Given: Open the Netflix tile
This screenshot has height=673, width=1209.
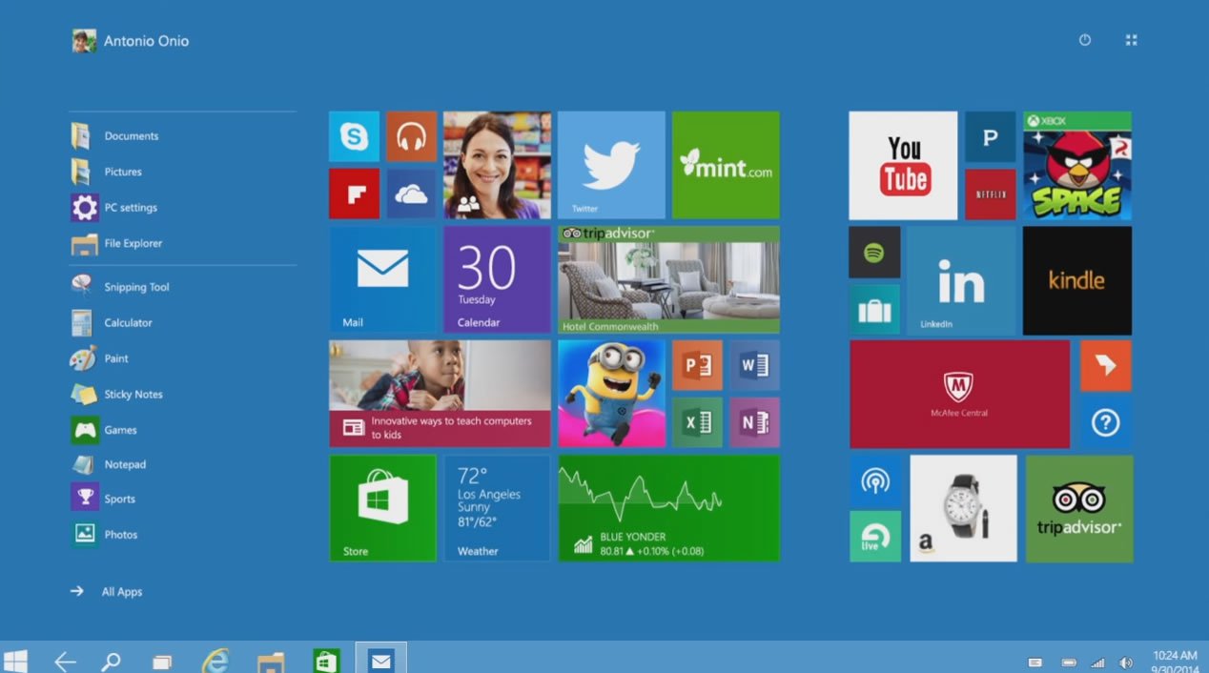Looking at the screenshot, I should coord(990,194).
